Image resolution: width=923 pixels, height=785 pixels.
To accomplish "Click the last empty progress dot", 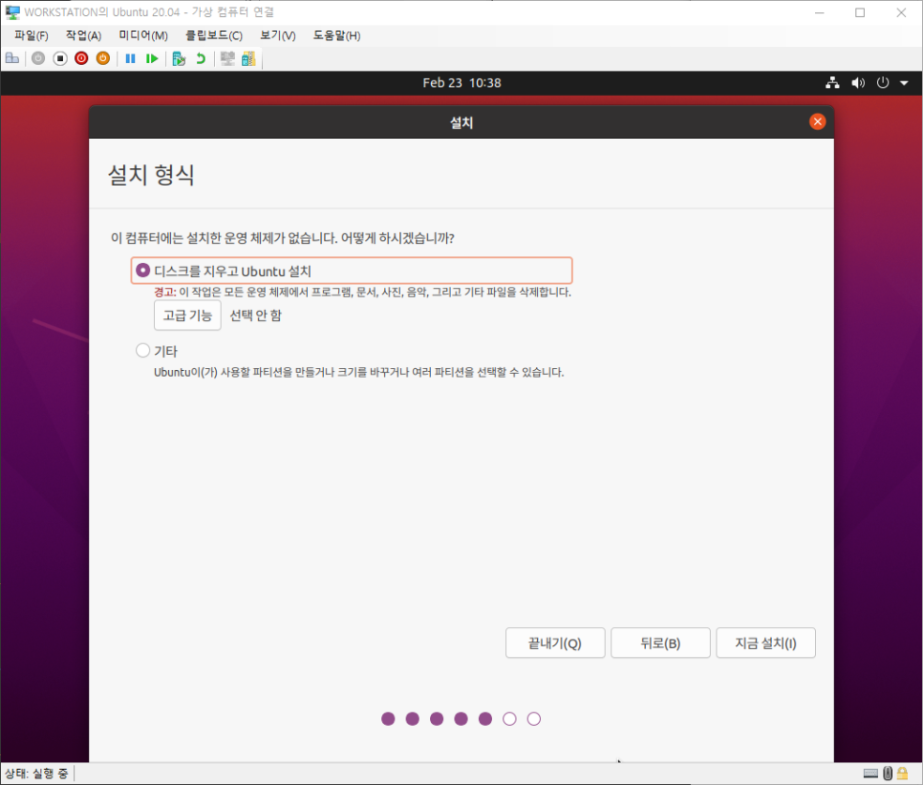I will [x=534, y=718].
